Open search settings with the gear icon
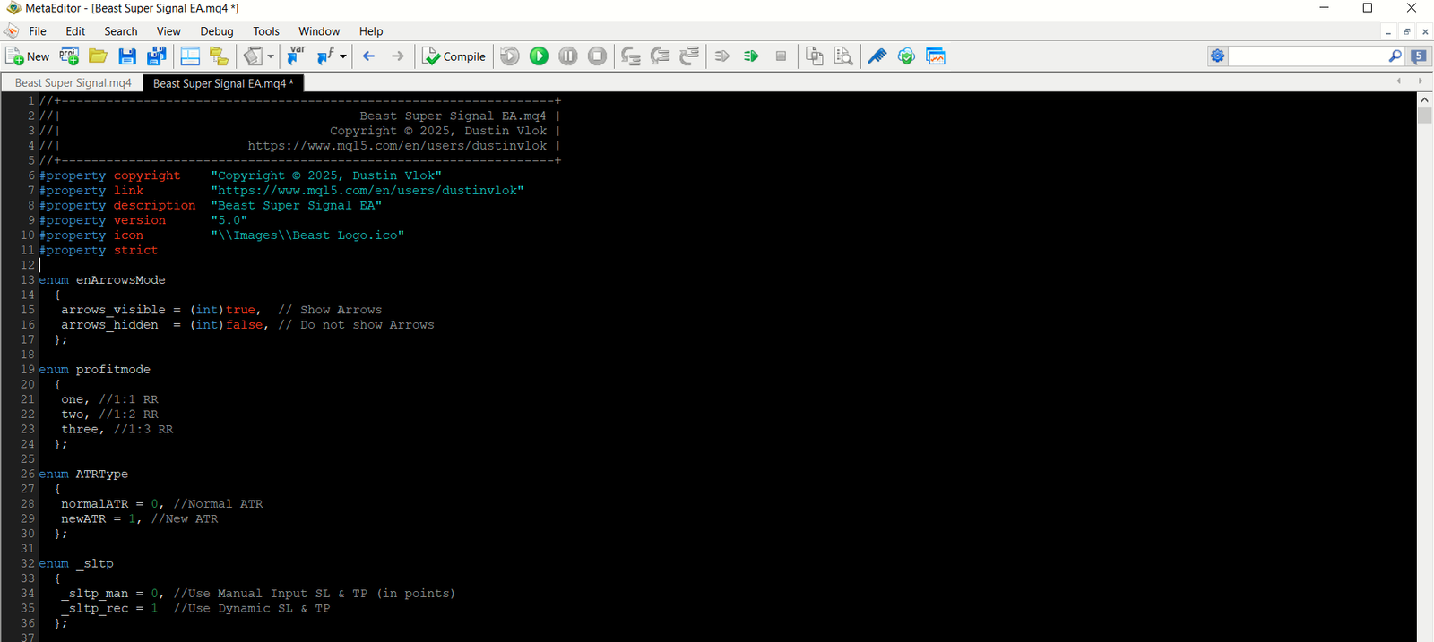Image resolution: width=1434 pixels, height=642 pixels. pos(1217,56)
